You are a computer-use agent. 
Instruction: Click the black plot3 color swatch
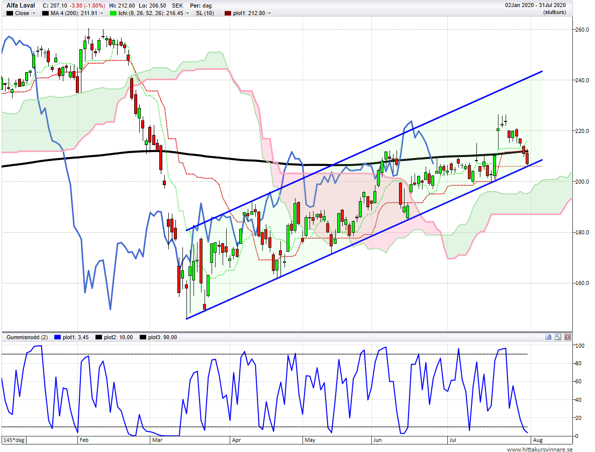(x=143, y=337)
